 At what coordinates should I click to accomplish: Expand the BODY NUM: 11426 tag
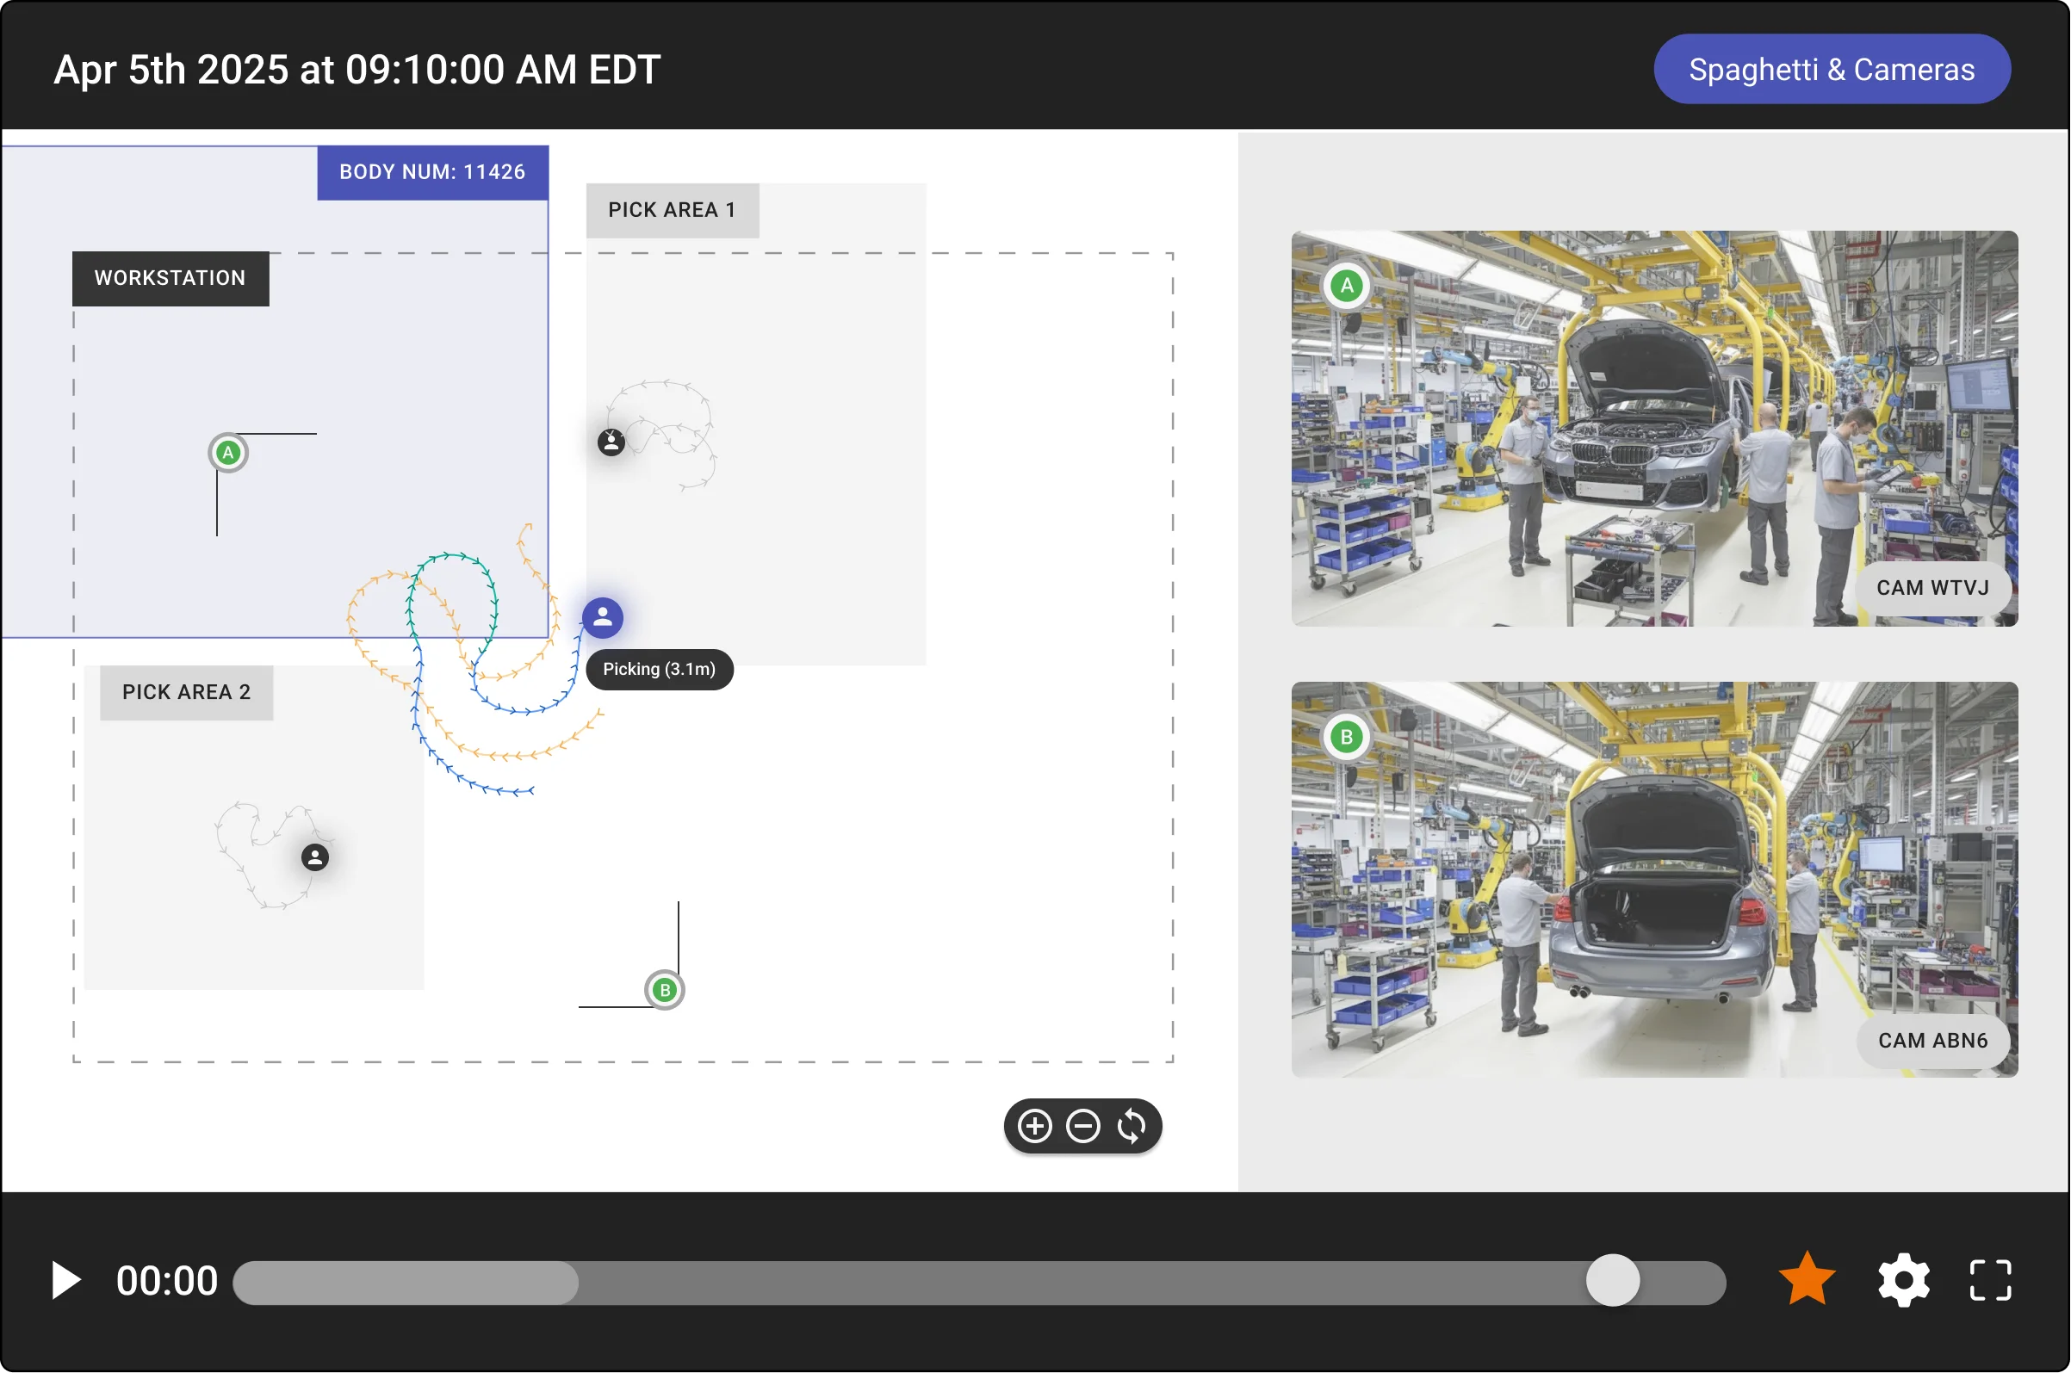coord(431,171)
